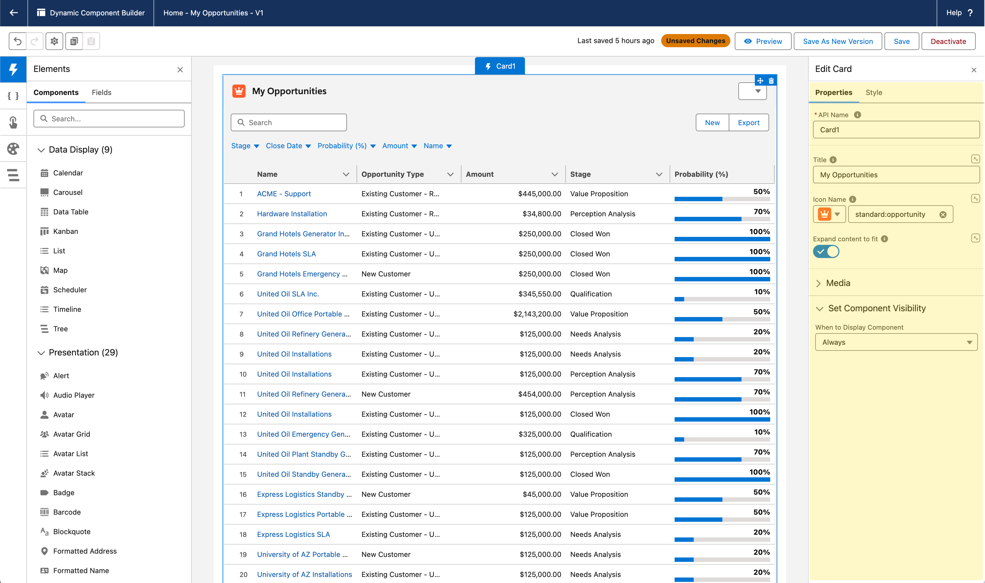Open the curly braces sidebar icon

13,96
